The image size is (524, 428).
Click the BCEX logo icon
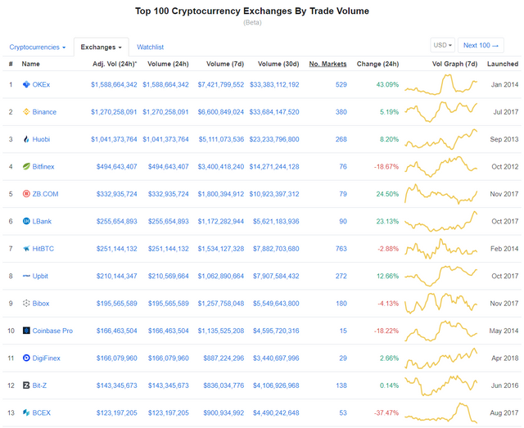(x=26, y=413)
